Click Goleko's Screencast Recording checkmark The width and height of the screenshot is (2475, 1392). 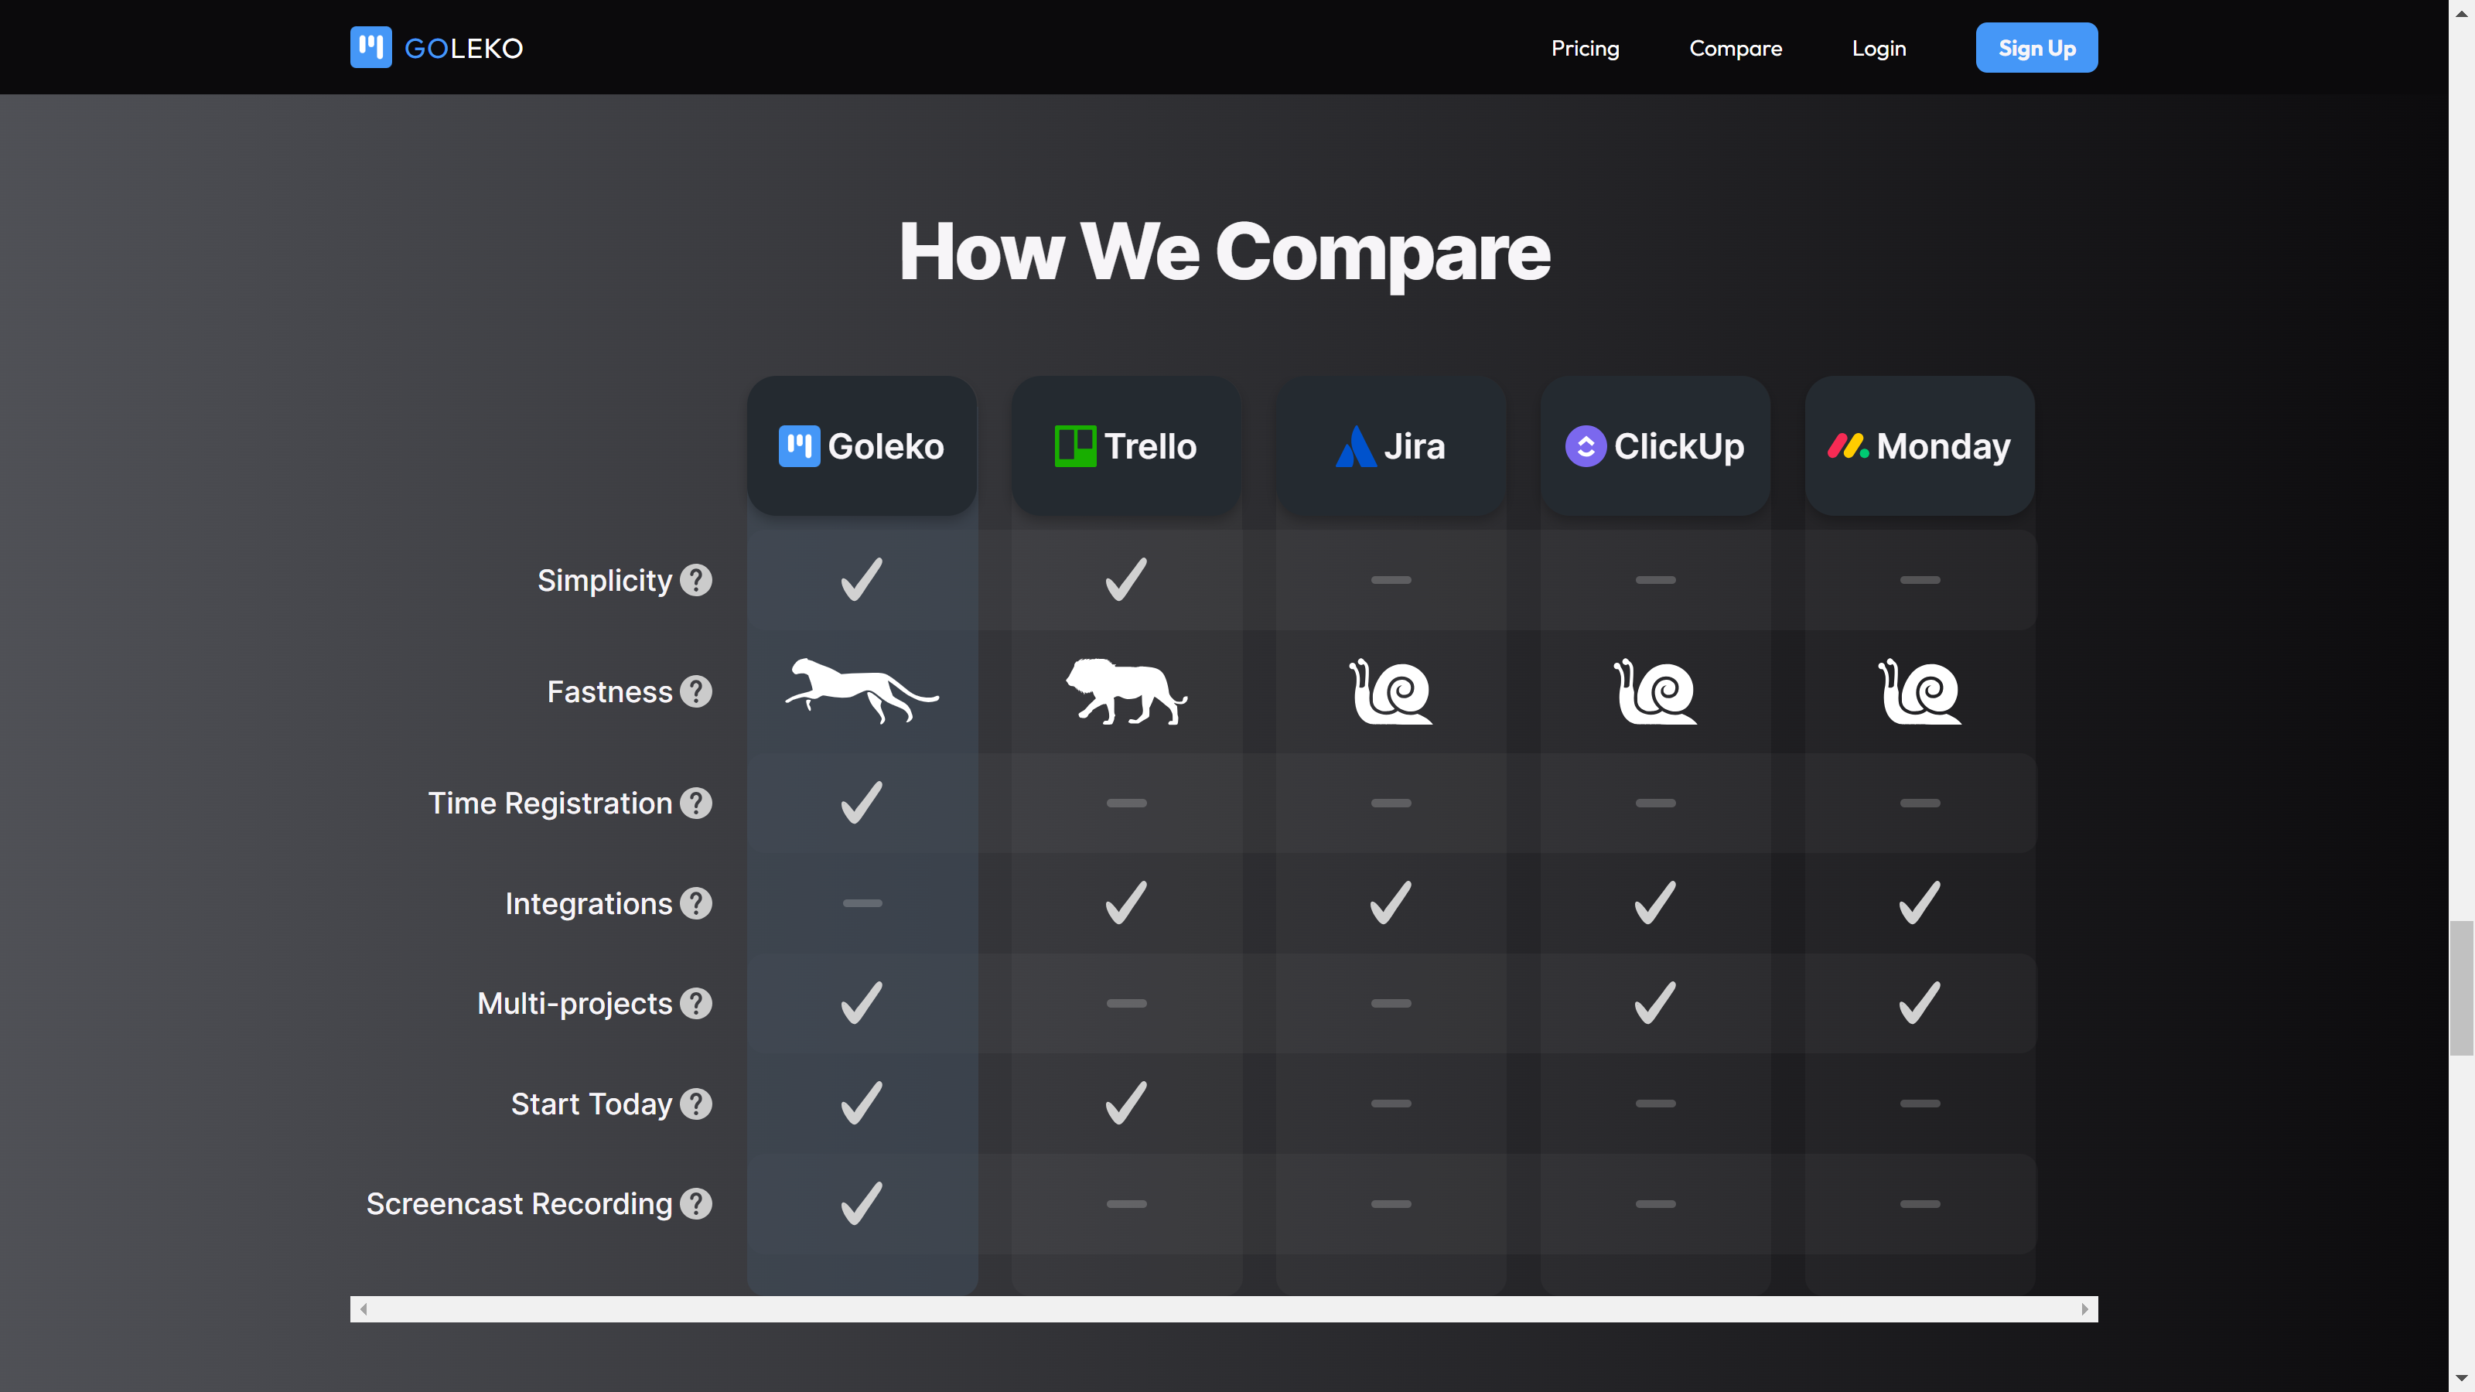point(862,1204)
